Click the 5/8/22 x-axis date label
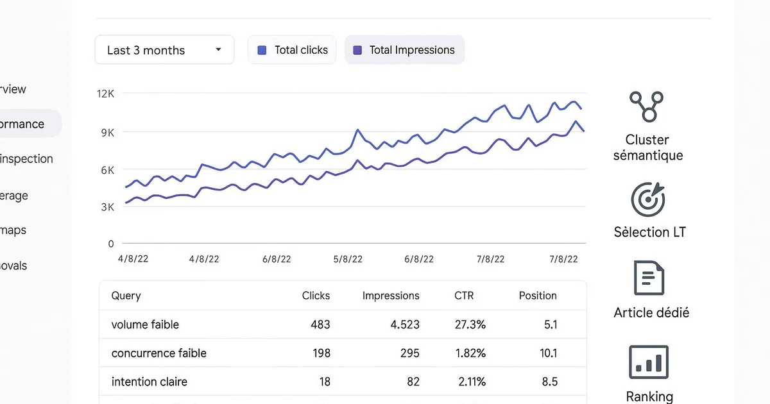Image resolution: width=770 pixels, height=404 pixels. click(348, 259)
